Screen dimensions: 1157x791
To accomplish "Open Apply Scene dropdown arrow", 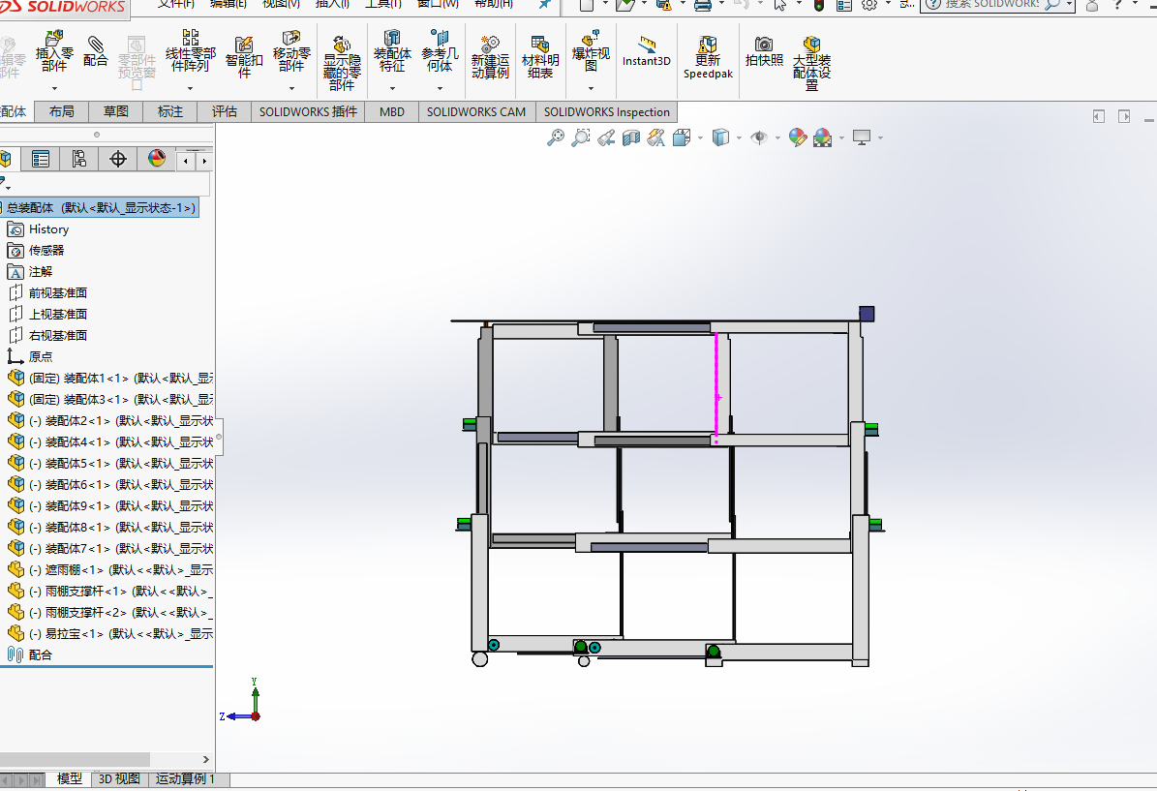I will 841,138.
